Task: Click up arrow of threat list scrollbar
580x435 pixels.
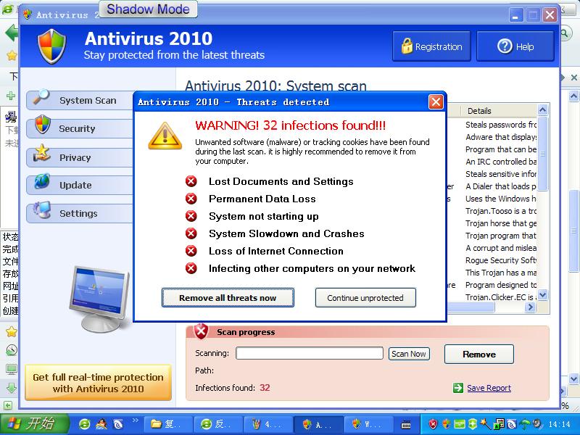Action: 542,110
